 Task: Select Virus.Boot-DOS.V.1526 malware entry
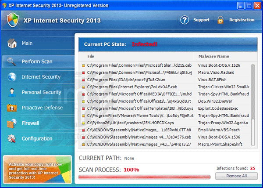click(219, 65)
